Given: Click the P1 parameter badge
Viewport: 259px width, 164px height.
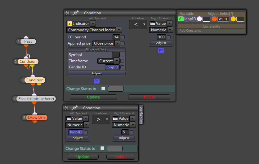Looking at the screenshot, I should pos(96,81).
